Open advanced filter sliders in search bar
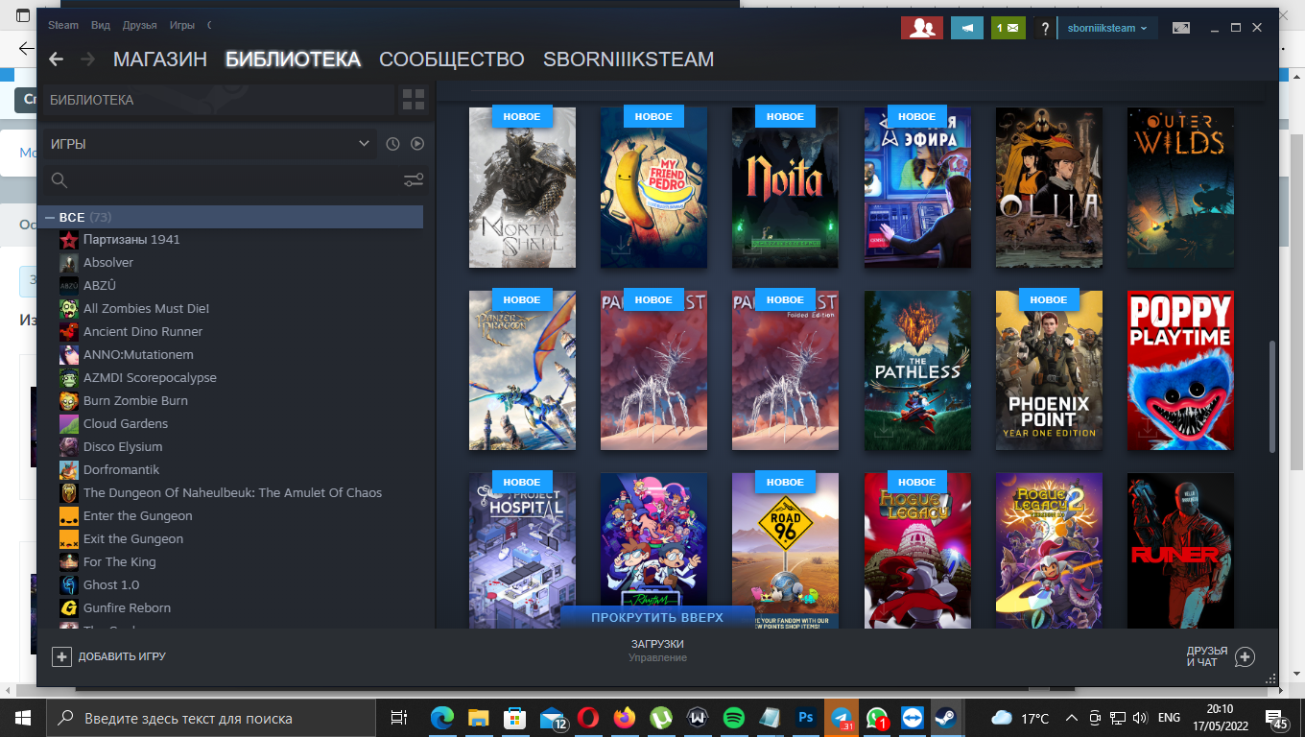1305x737 pixels. click(x=414, y=180)
